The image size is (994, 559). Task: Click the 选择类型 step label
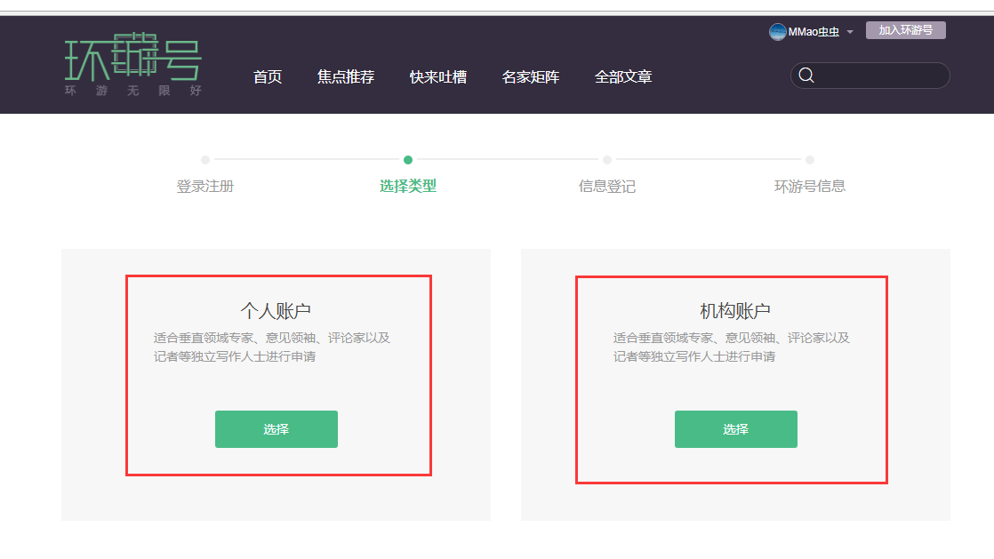(x=407, y=186)
